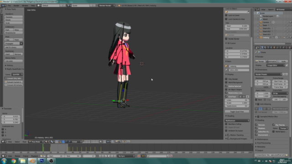Image resolution: width=292 pixels, height=164 pixels.
Task: Select the translate manipulator arrow icon
Action: coord(63,142)
